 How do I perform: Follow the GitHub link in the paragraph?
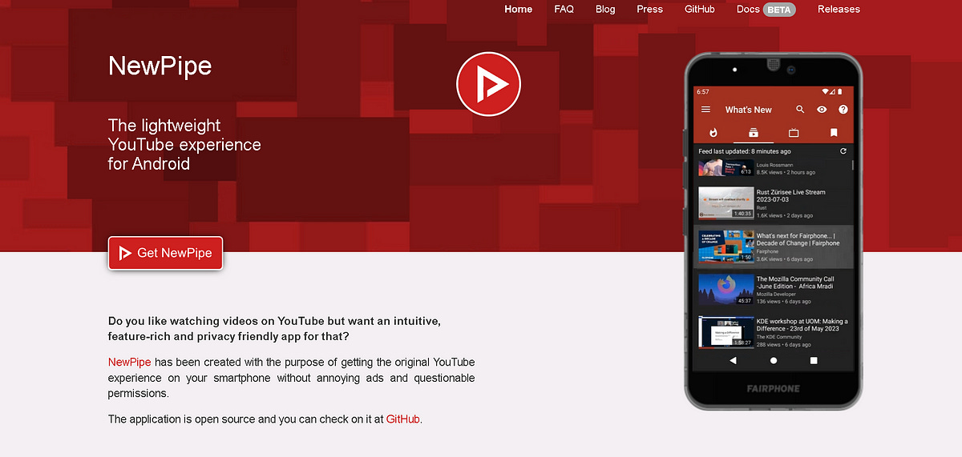(403, 419)
